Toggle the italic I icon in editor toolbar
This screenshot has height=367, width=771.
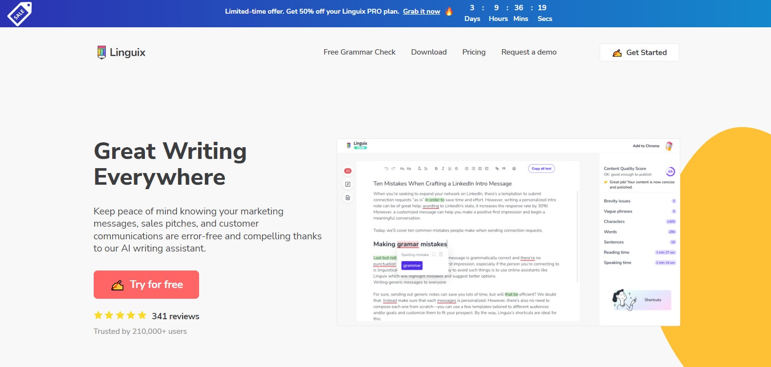coord(443,169)
